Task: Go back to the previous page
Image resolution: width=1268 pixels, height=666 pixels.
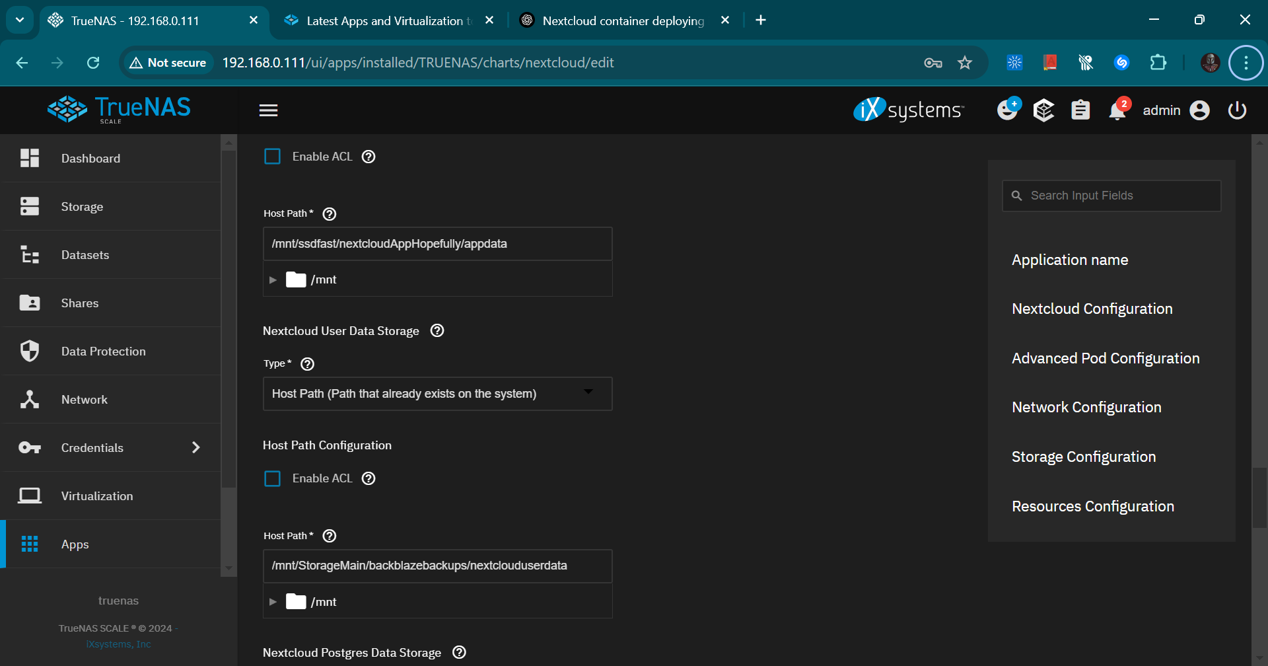Action: (x=22, y=63)
